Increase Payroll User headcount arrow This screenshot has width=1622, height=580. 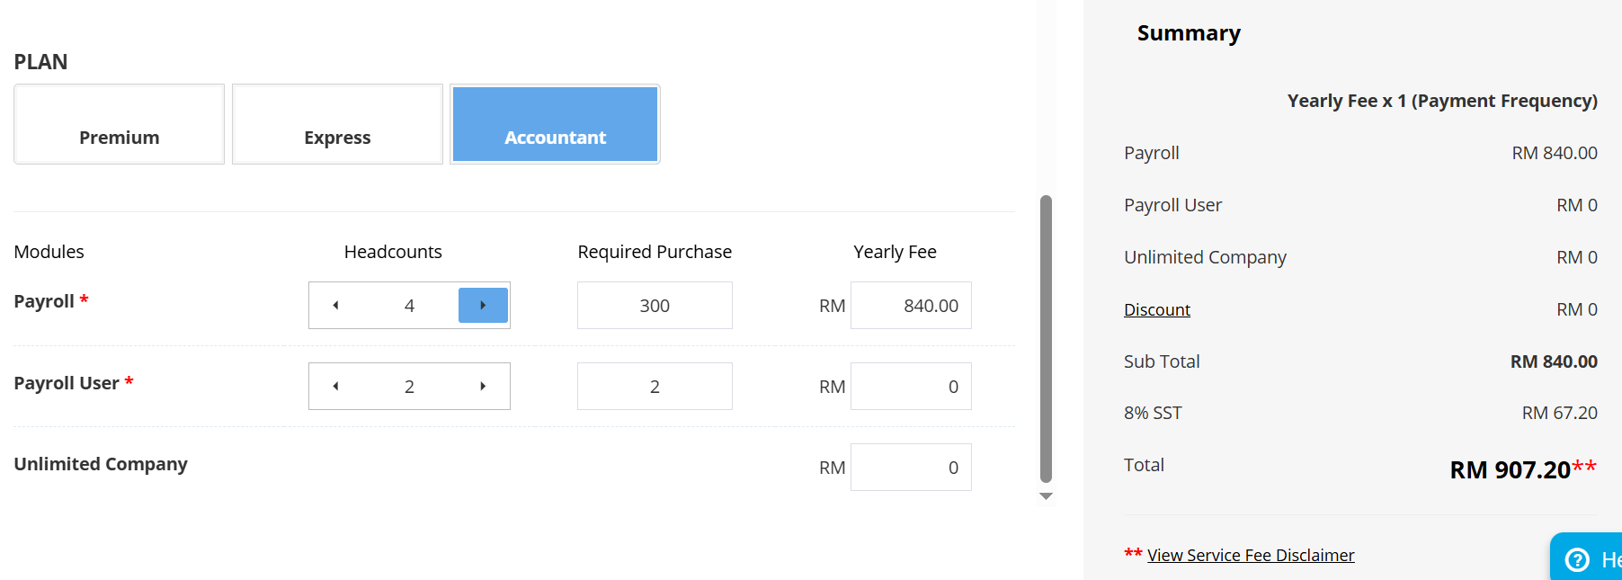click(x=483, y=387)
